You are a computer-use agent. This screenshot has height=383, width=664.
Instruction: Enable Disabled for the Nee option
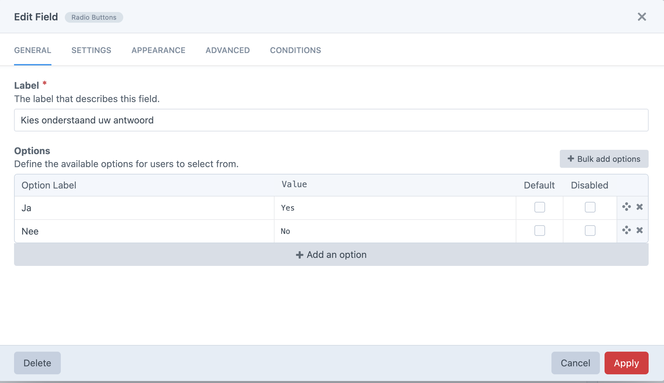[590, 231]
